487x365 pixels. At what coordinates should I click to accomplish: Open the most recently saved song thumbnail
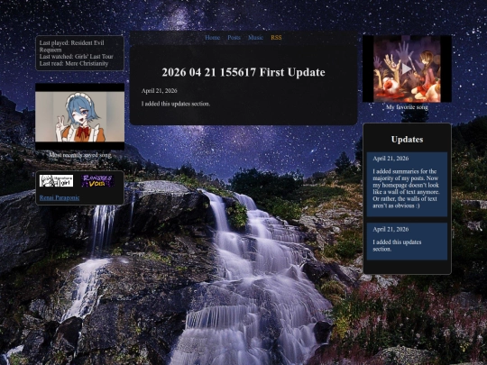(80, 116)
